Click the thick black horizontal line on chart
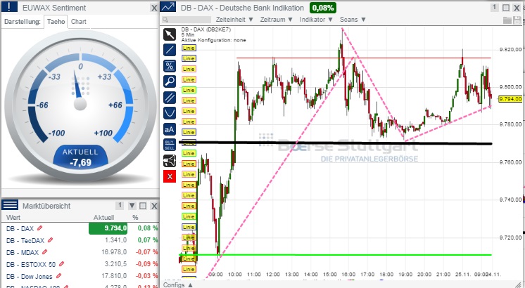Screen dimensions: 525x288 coord(336,143)
